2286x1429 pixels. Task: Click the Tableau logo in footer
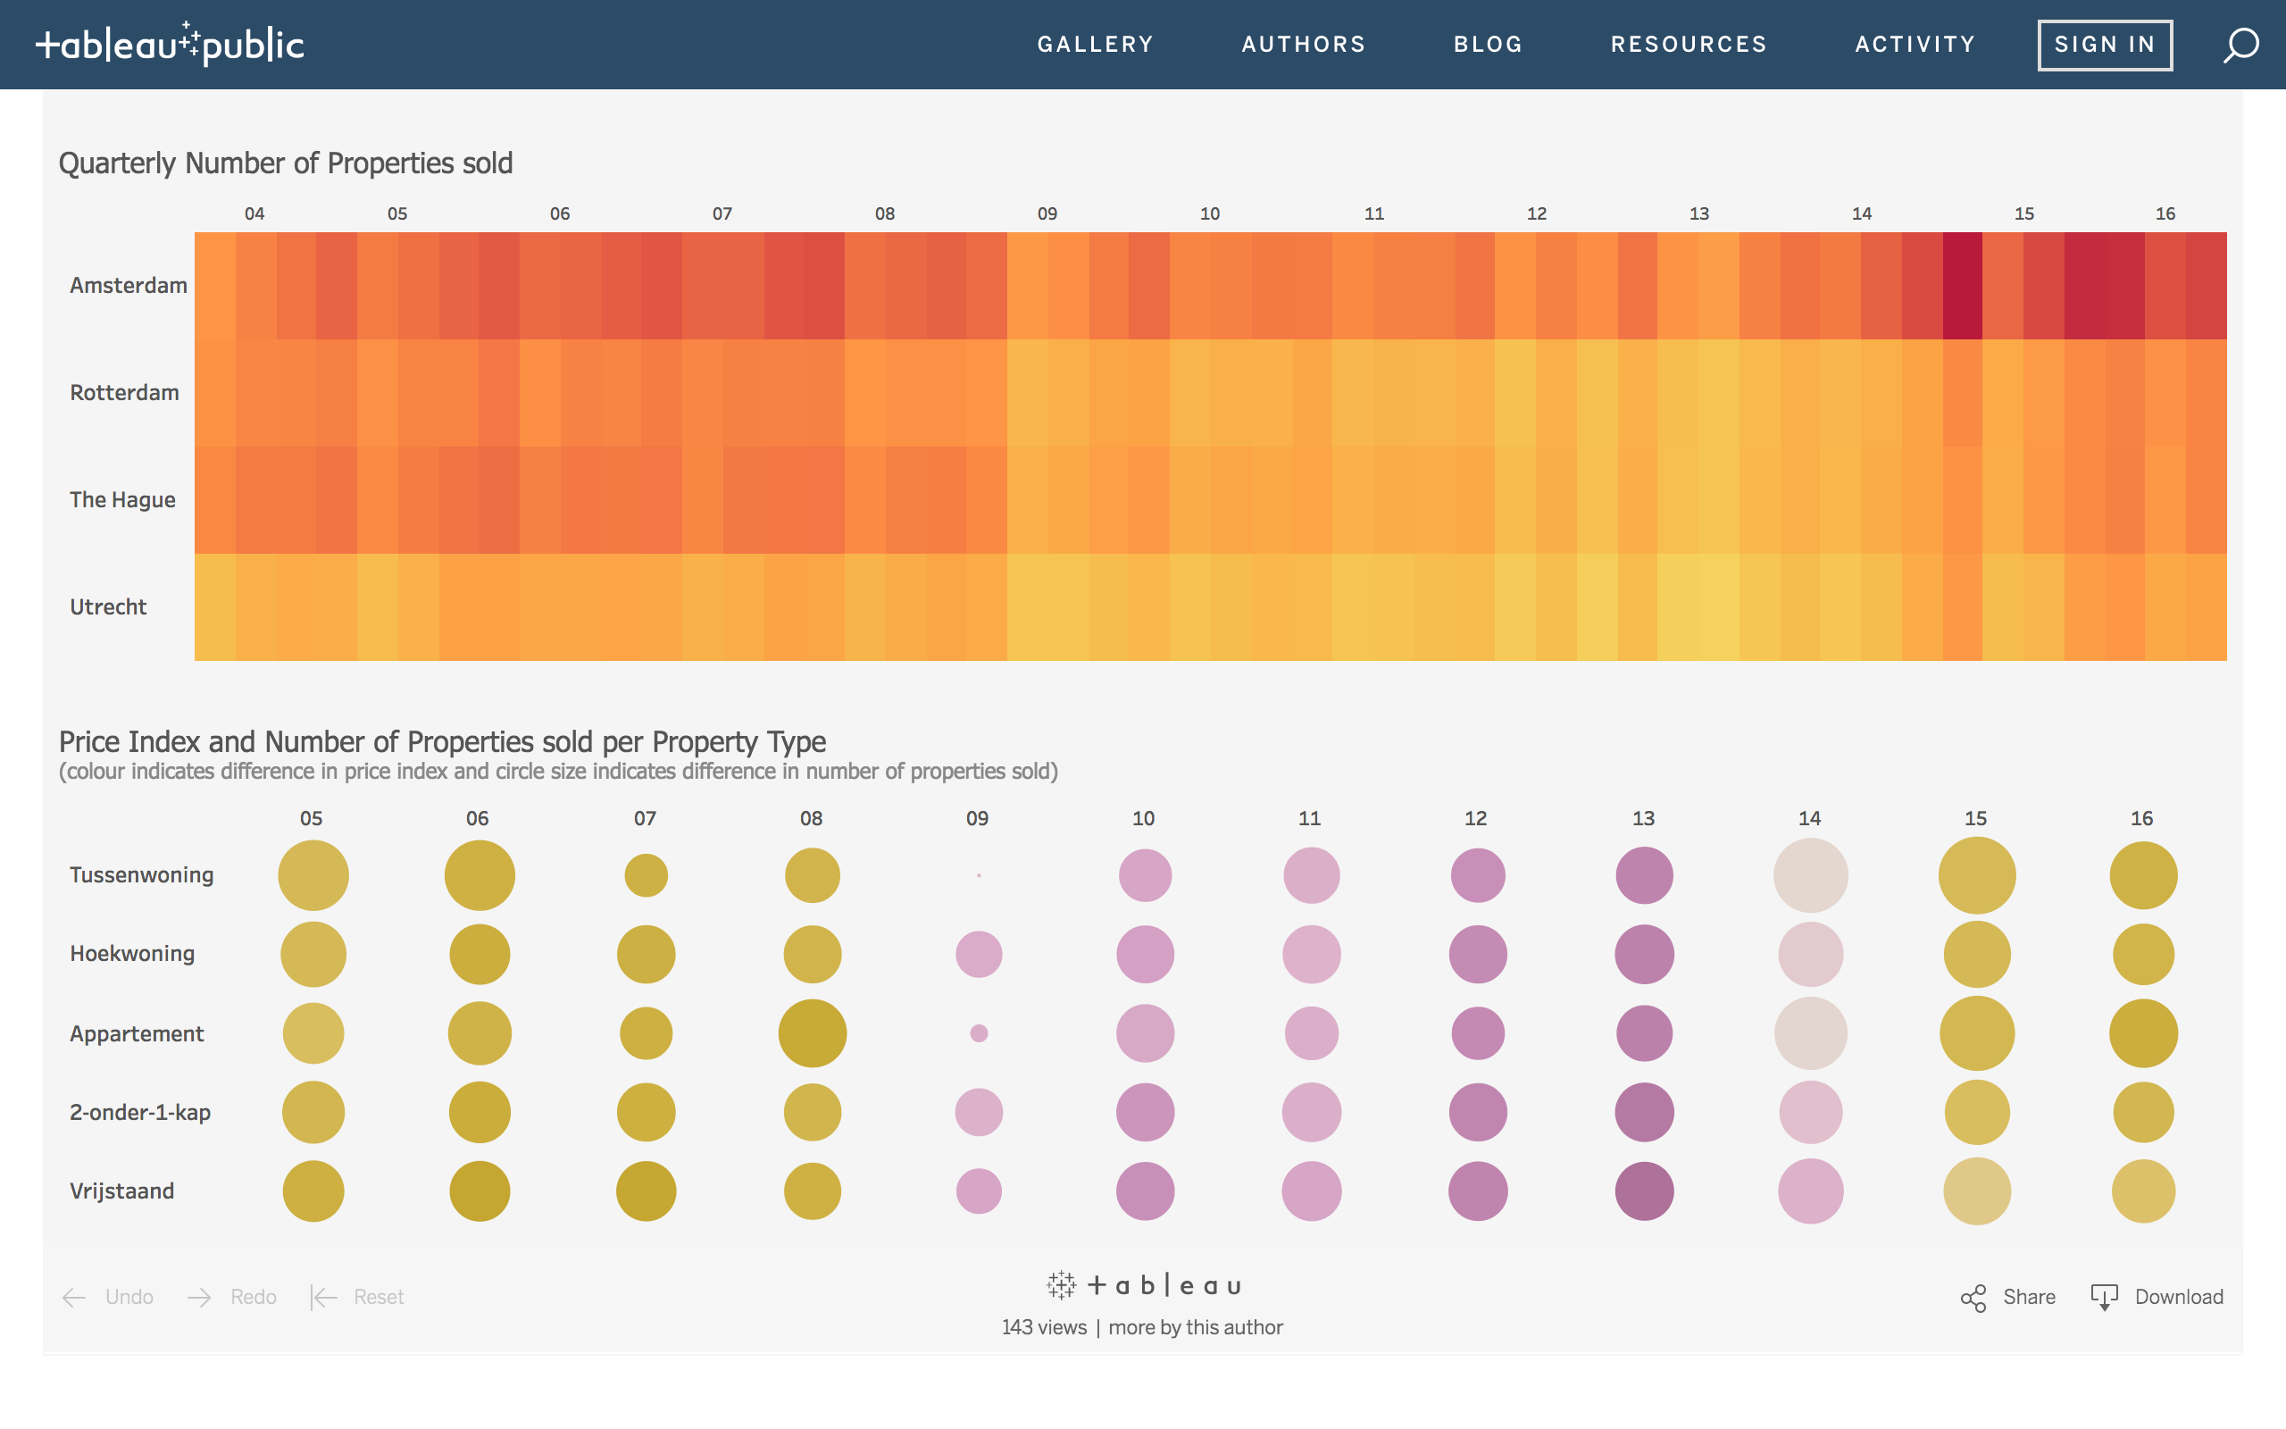[1143, 1285]
